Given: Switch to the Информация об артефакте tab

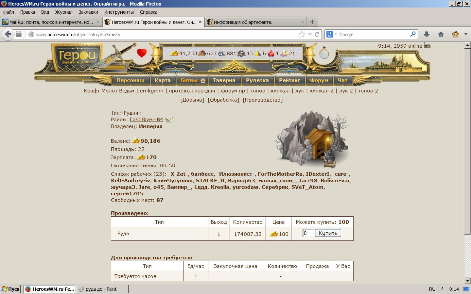Looking at the screenshot, I should [243, 22].
